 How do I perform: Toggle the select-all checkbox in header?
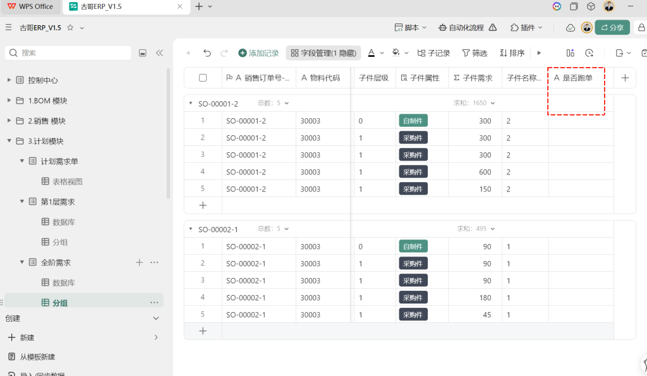tap(203, 78)
